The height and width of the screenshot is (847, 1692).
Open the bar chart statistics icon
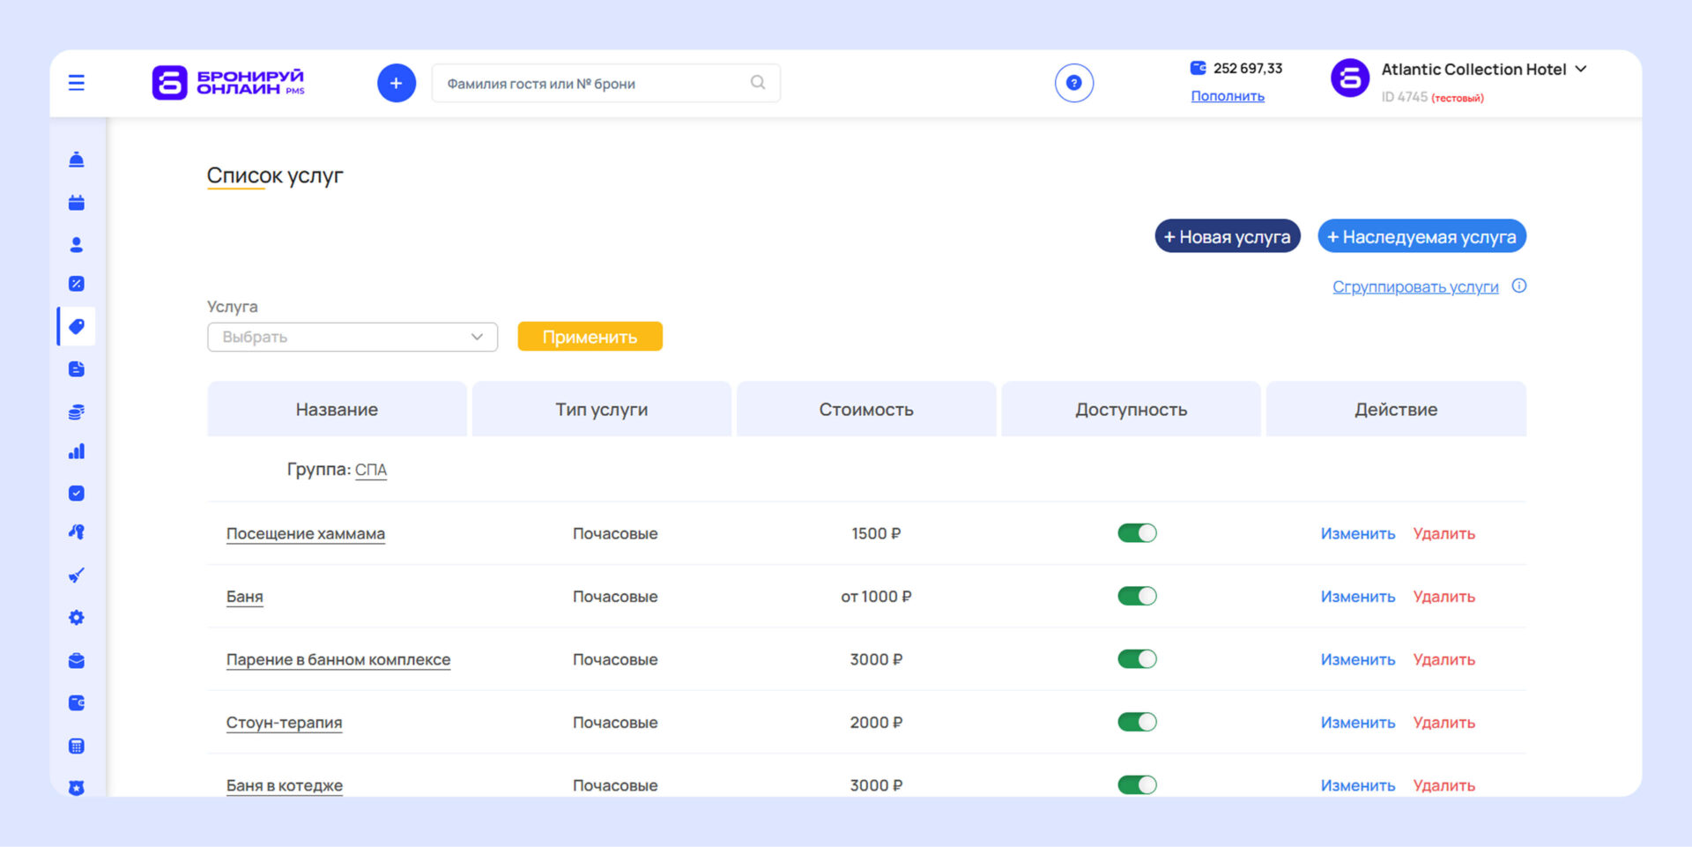click(77, 451)
